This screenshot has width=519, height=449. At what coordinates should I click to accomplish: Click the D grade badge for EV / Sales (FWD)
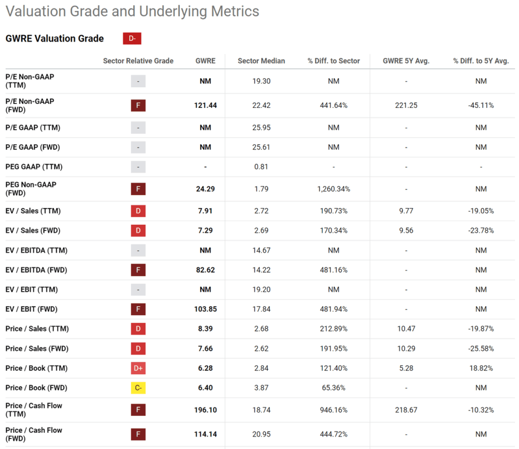[138, 230]
